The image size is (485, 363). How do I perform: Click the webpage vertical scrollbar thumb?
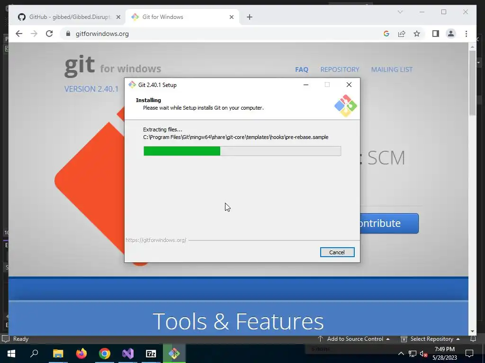coord(472,83)
